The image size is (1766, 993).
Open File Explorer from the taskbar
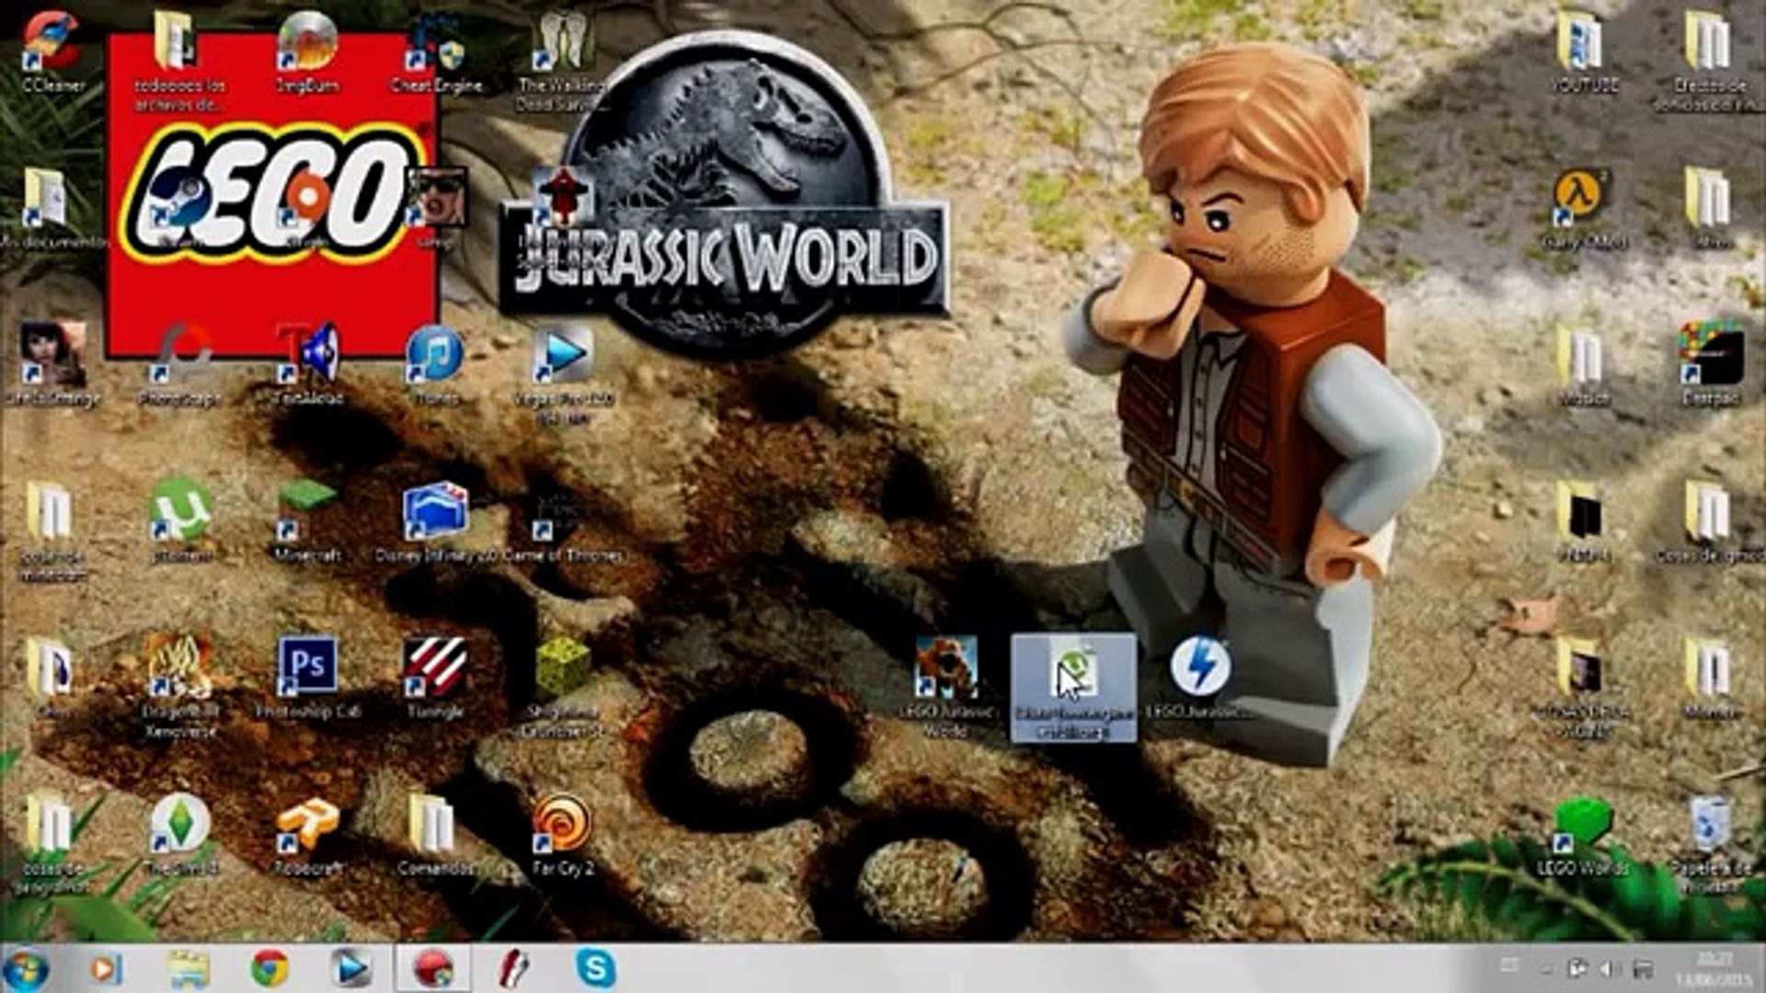pyautogui.click(x=188, y=969)
